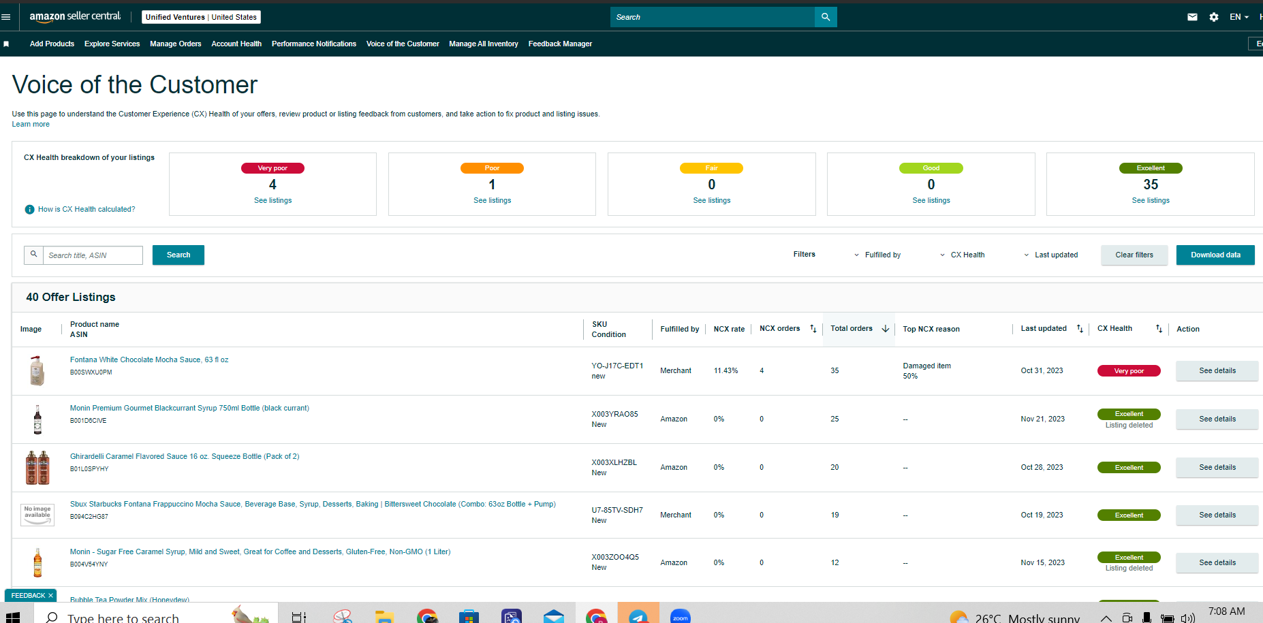Click the Ghirardelli Caramel Sauce image
Screen dimensions: 1263x623
click(x=37, y=467)
